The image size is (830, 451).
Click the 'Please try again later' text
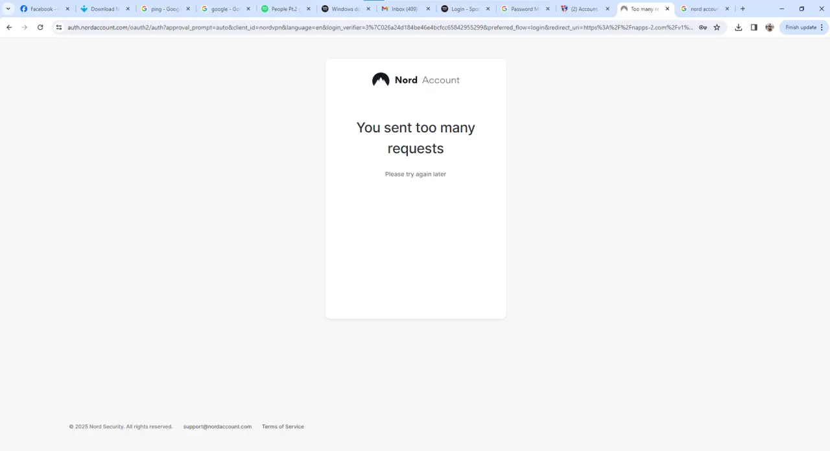tap(416, 174)
